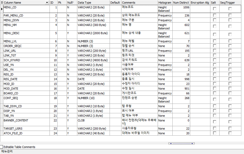Screen dimensions: 244x154
Task: Check the Salt box for MENU_CD
Action: click(215, 9)
